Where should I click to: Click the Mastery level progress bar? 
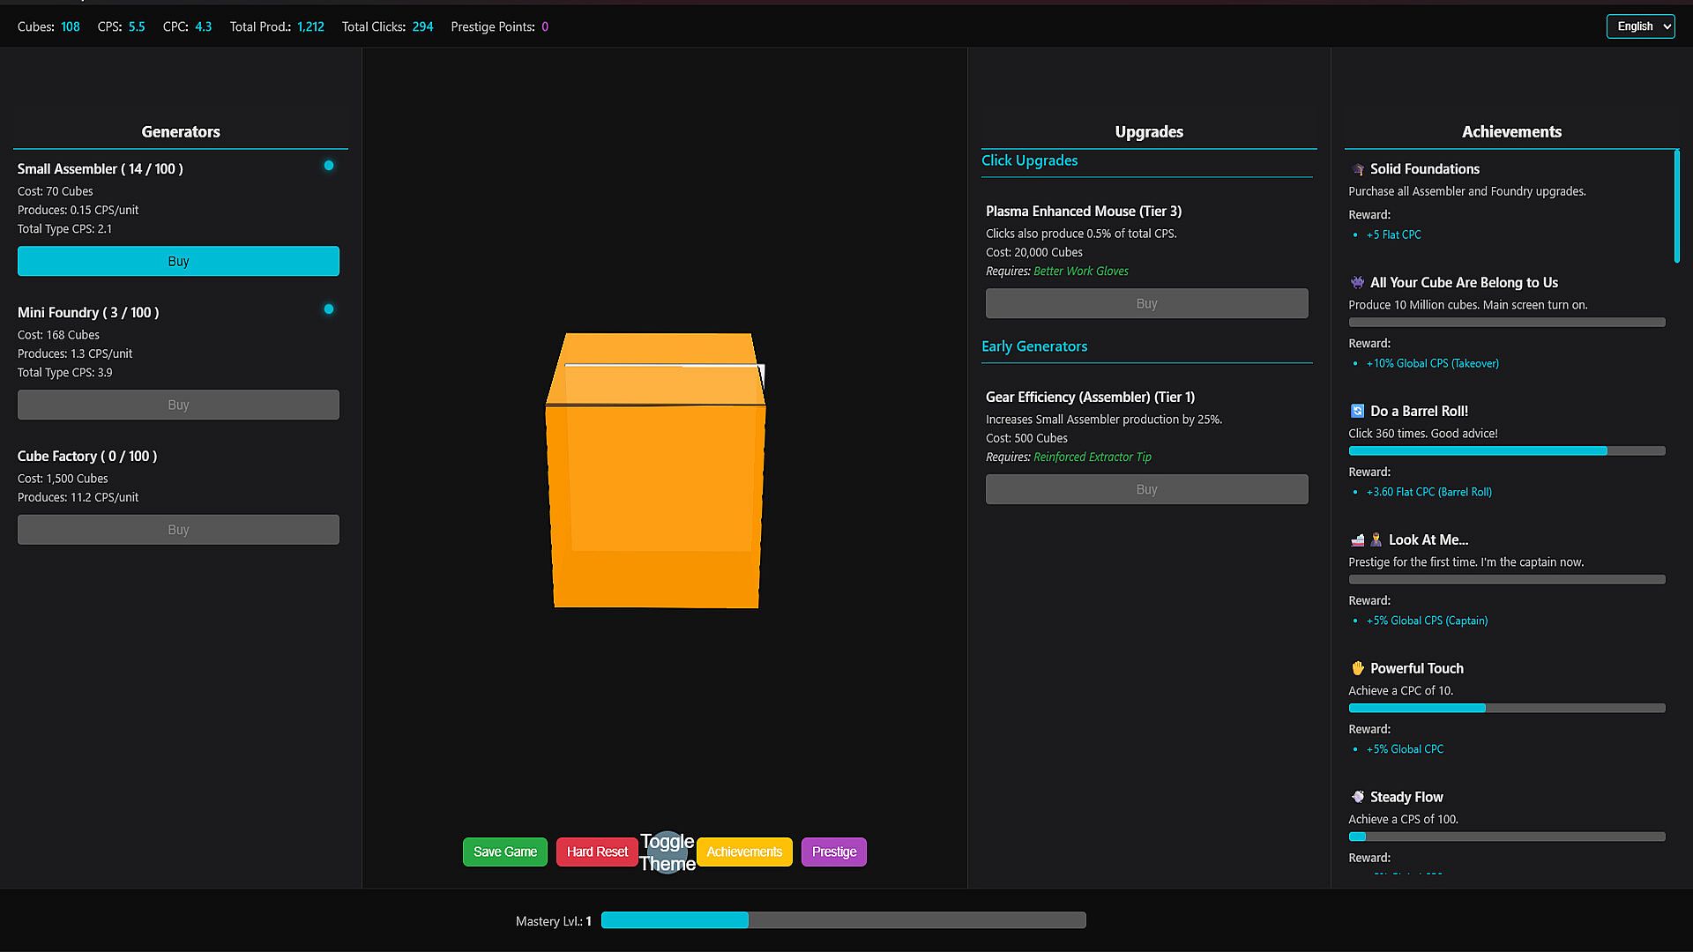pyautogui.click(x=843, y=920)
